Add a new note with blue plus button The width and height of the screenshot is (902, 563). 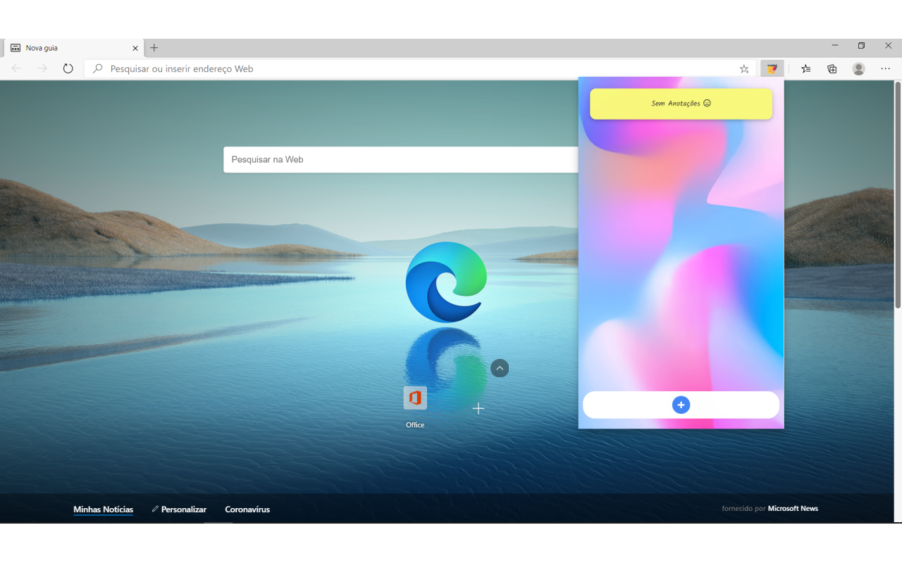[x=681, y=405]
